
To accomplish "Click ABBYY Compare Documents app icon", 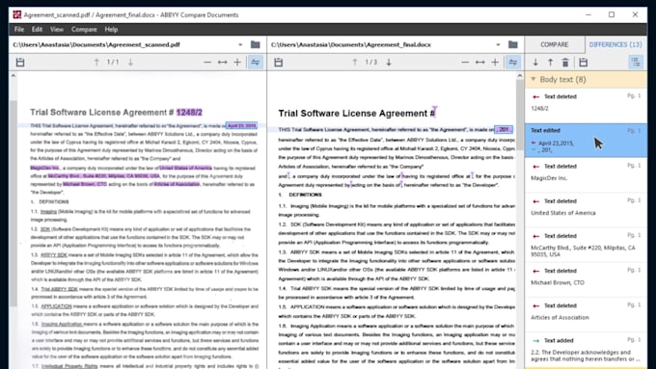I will tap(16, 14).
